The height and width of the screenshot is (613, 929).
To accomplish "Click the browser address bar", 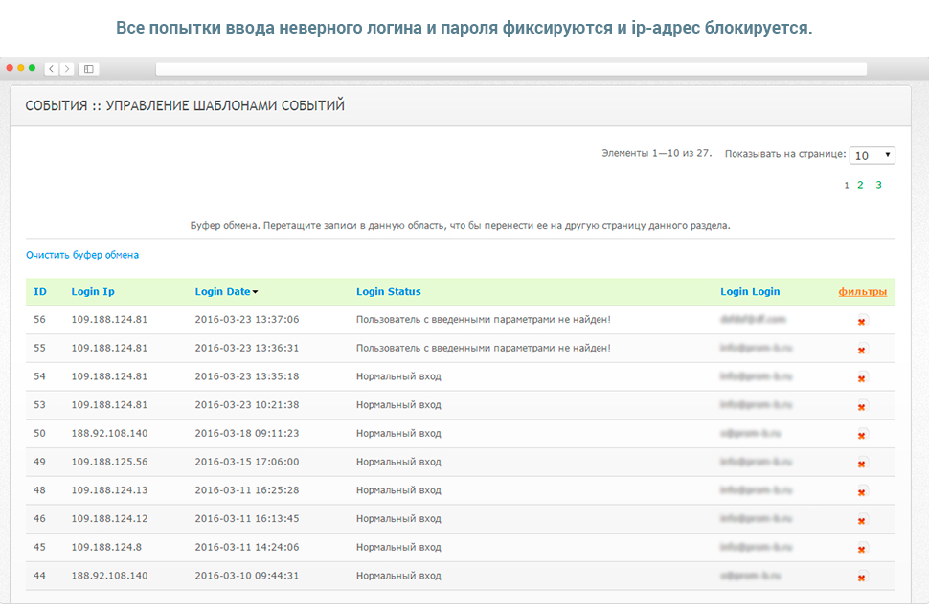I will pos(510,69).
